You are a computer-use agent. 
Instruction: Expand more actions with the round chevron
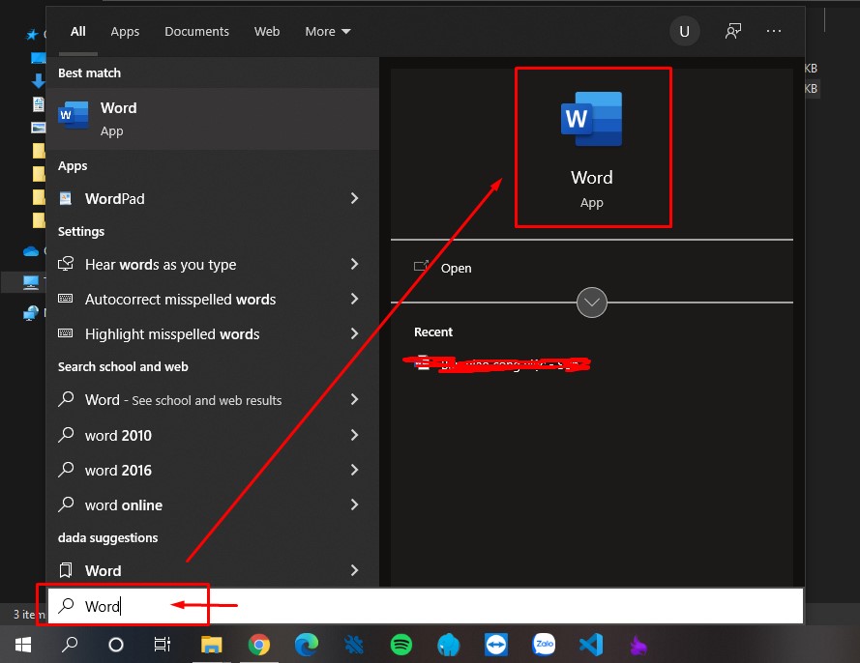592,302
